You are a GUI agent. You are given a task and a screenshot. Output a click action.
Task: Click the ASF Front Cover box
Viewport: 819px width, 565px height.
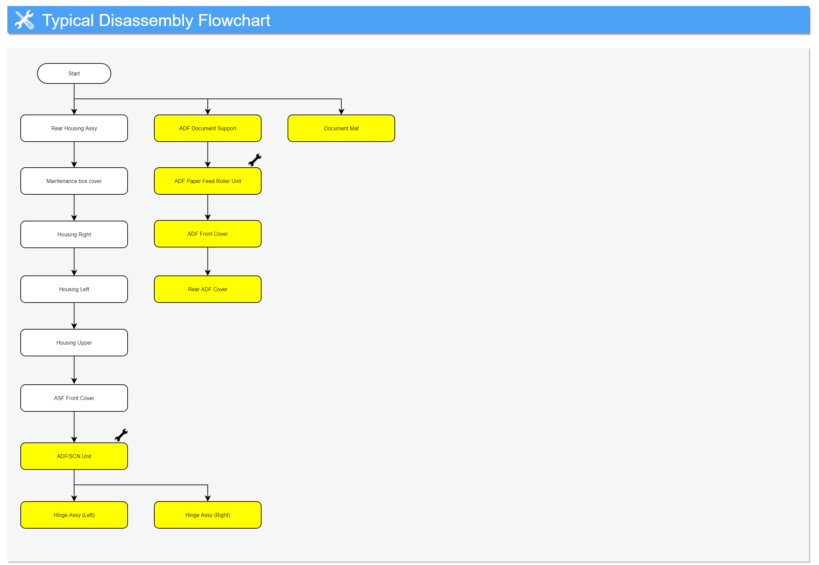tap(74, 398)
